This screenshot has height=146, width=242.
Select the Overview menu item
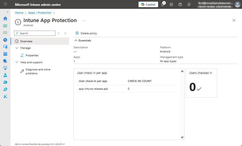[26, 41]
